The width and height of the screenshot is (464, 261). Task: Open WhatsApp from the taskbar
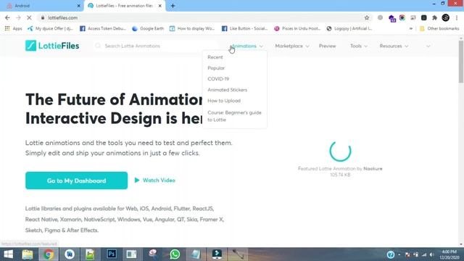tap(175, 254)
